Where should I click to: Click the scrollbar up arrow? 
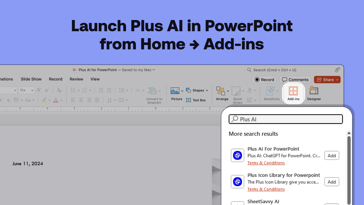click(349, 133)
